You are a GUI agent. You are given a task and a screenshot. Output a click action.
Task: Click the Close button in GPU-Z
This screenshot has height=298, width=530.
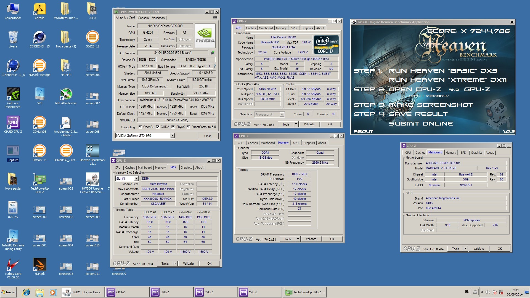click(208, 136)
